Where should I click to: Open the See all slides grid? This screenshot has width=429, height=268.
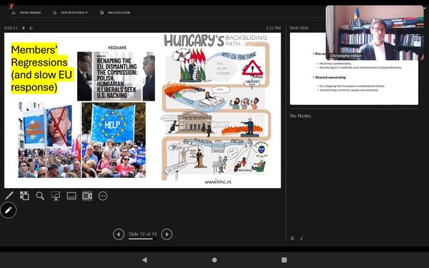click(x=24, y=196)
